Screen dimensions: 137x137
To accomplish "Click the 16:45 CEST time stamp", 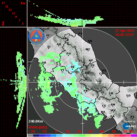I will [125, 35].
